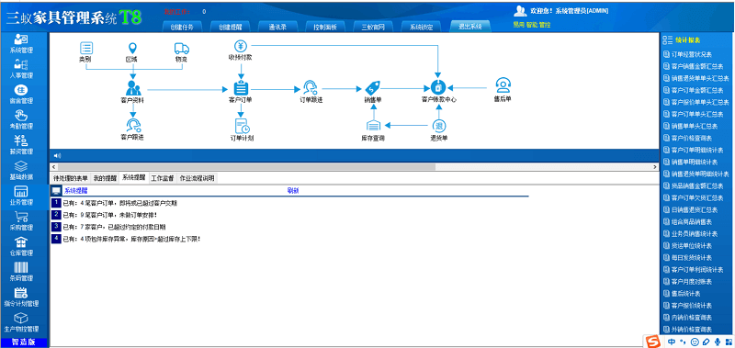Click the scrollbar left arrow
735x348 pixels.
click(x=53, y=167)
